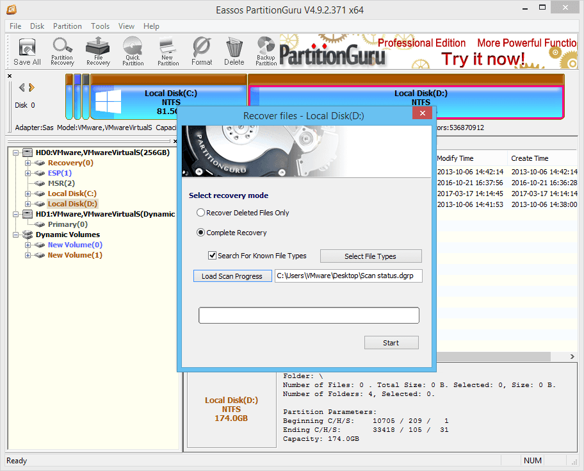Image resolution: width=584 pixels, height=471 pixels.
Task: Select New Volume(1) label in tree
Action: click(x=75, y=255)
